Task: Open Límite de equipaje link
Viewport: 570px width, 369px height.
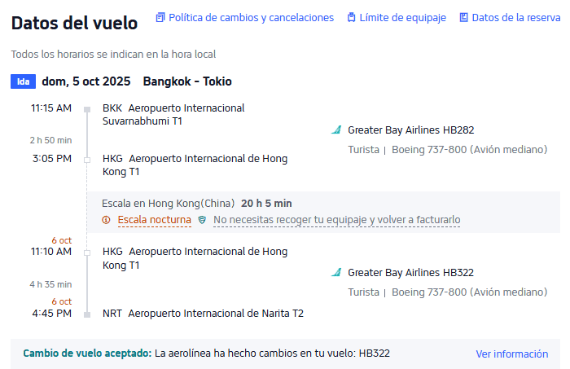Action: [402, 18]
